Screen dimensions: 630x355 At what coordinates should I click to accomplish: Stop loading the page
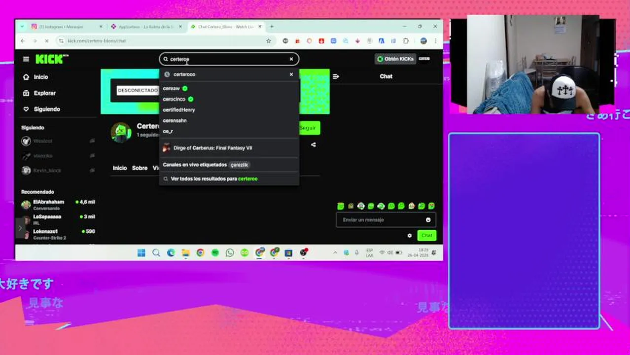[47, 41]
